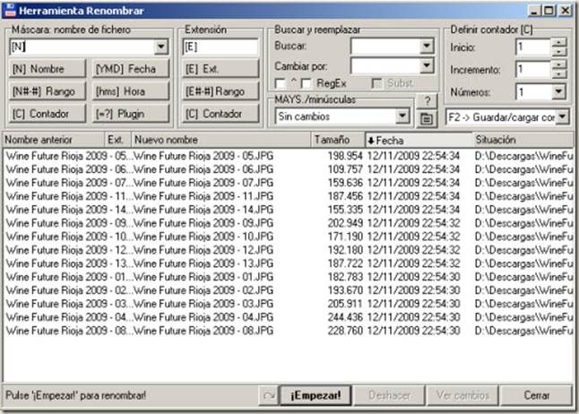The height and width of the screenshot is (414, 579).
Task: Enable the RegEx checkbox
Action: [307, 83]
